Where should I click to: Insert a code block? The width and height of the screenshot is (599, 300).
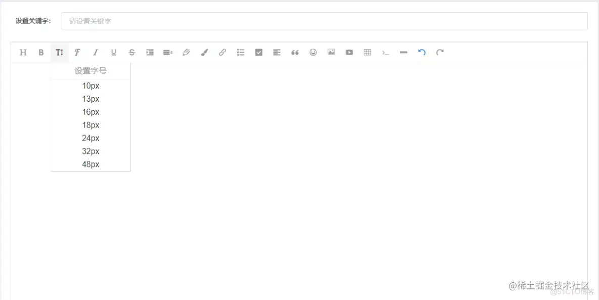coord(386,52)
